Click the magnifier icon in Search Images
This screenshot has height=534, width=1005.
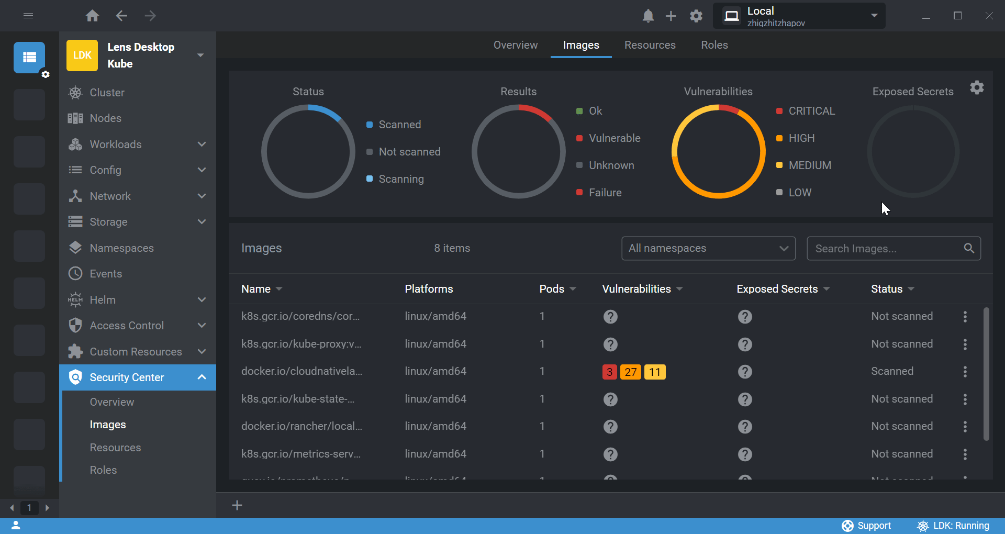[969, 248]
